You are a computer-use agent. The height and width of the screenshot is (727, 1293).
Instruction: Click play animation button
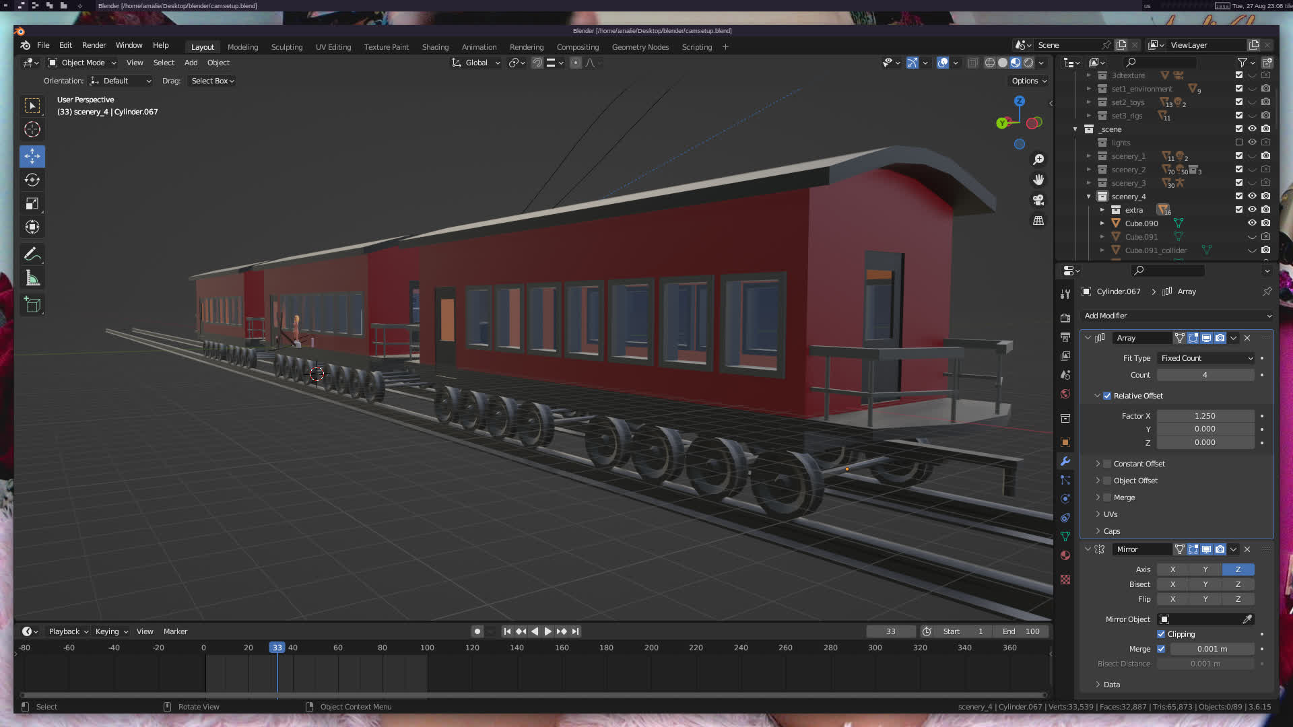548,631
